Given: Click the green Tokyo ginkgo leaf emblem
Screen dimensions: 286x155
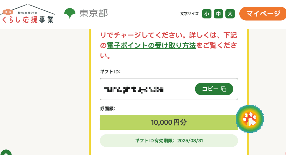Looking at the screenshot, I should [70, 13].
